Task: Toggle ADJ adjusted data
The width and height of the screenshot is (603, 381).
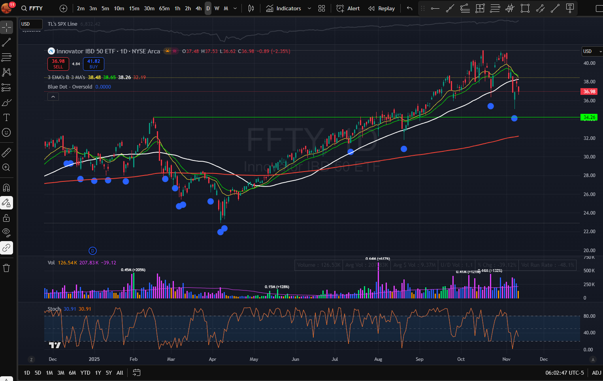Action: pos(597,373)
